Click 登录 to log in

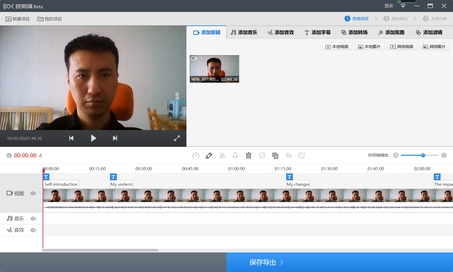pyautogui.click(x=389, y=6)
